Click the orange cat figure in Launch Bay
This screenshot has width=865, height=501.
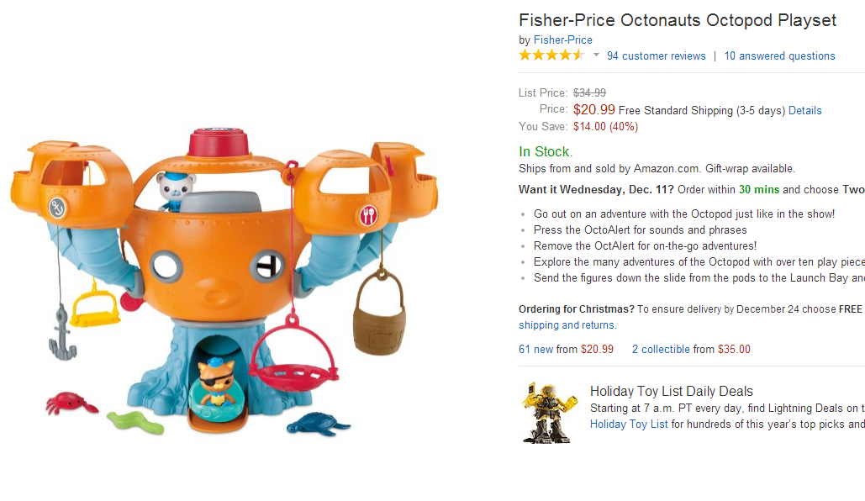click(212, 378)
